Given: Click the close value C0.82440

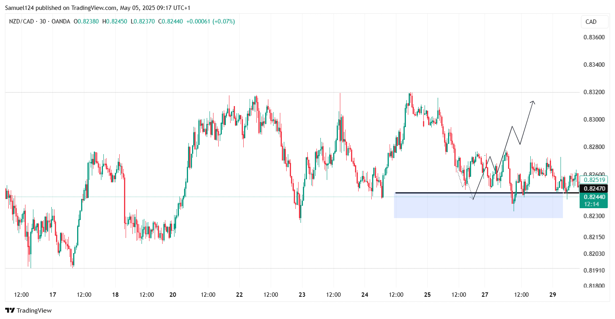Looking at the screenshot, I should [171, 21].
